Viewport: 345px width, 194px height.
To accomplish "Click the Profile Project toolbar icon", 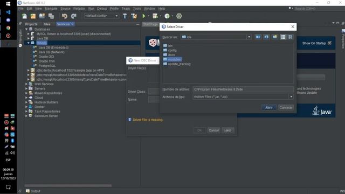I will (x=167, y=16).
